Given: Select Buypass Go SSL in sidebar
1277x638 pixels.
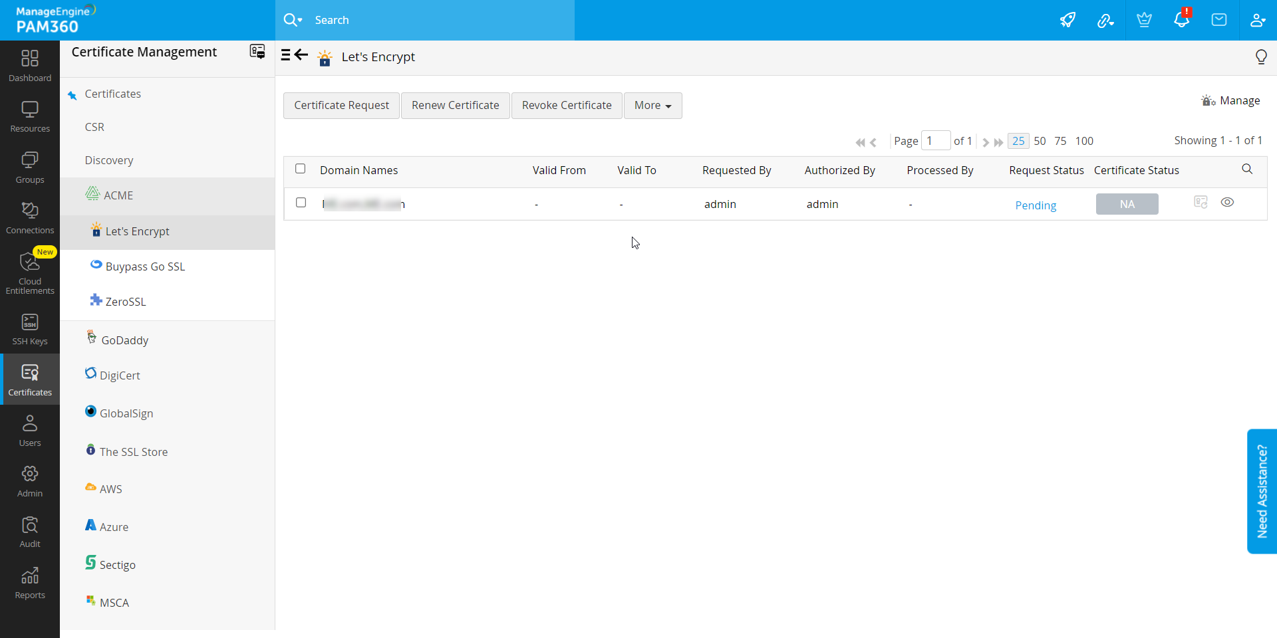Looking at the screenshot, I should (145, 266).
